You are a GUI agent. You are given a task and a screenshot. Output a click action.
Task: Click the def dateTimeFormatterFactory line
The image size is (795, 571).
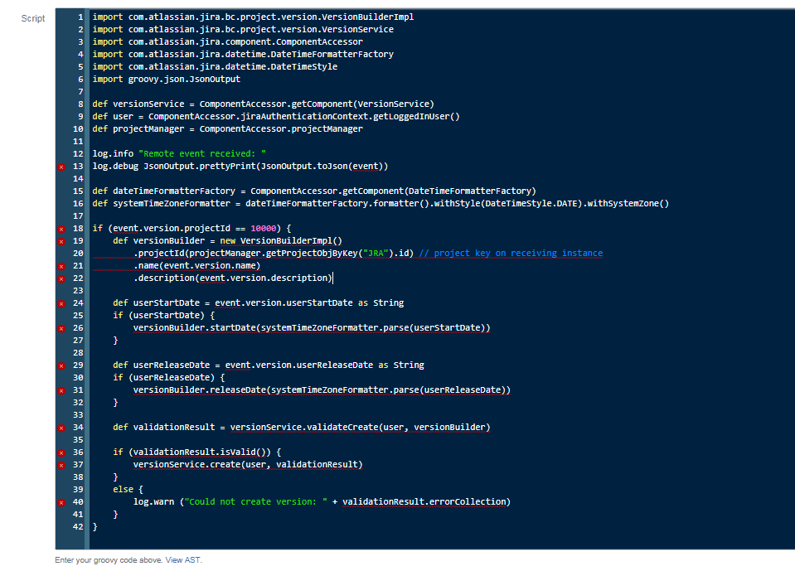[314, 191]
